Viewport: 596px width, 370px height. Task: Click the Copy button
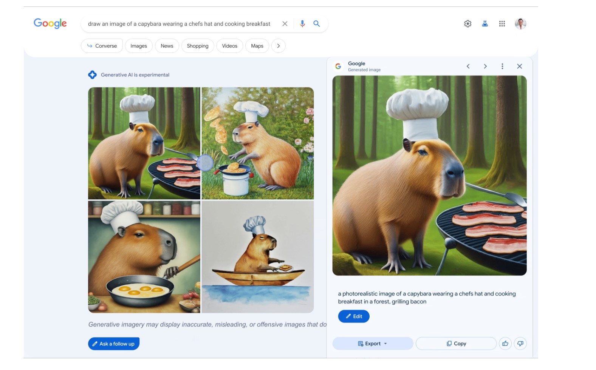tap(456, 344)
